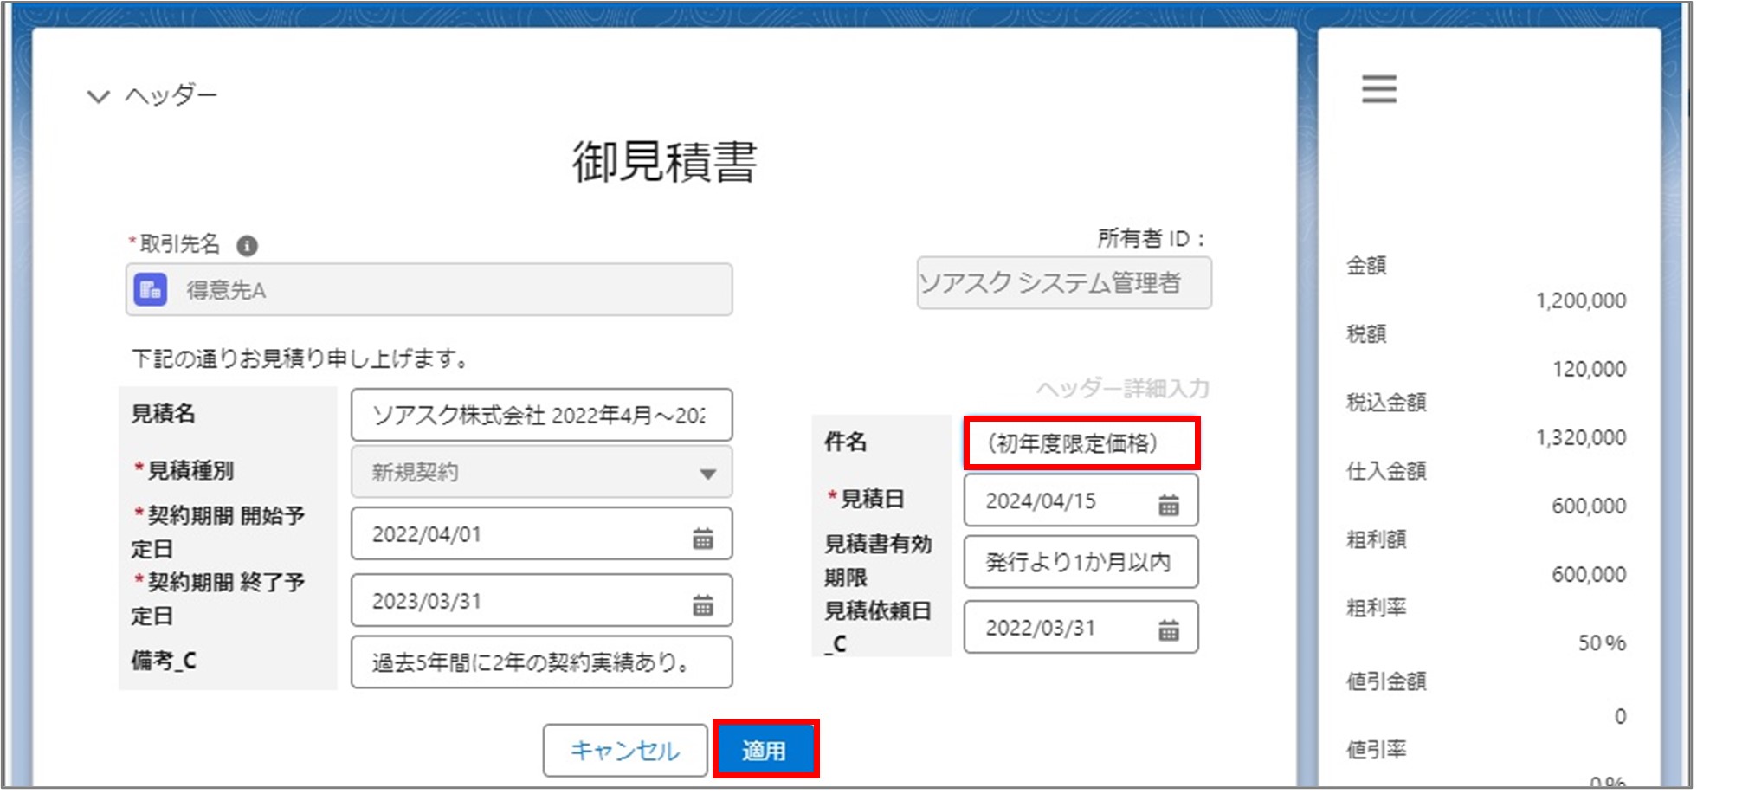Click the 税額 value 120,000

(1589, 370)
